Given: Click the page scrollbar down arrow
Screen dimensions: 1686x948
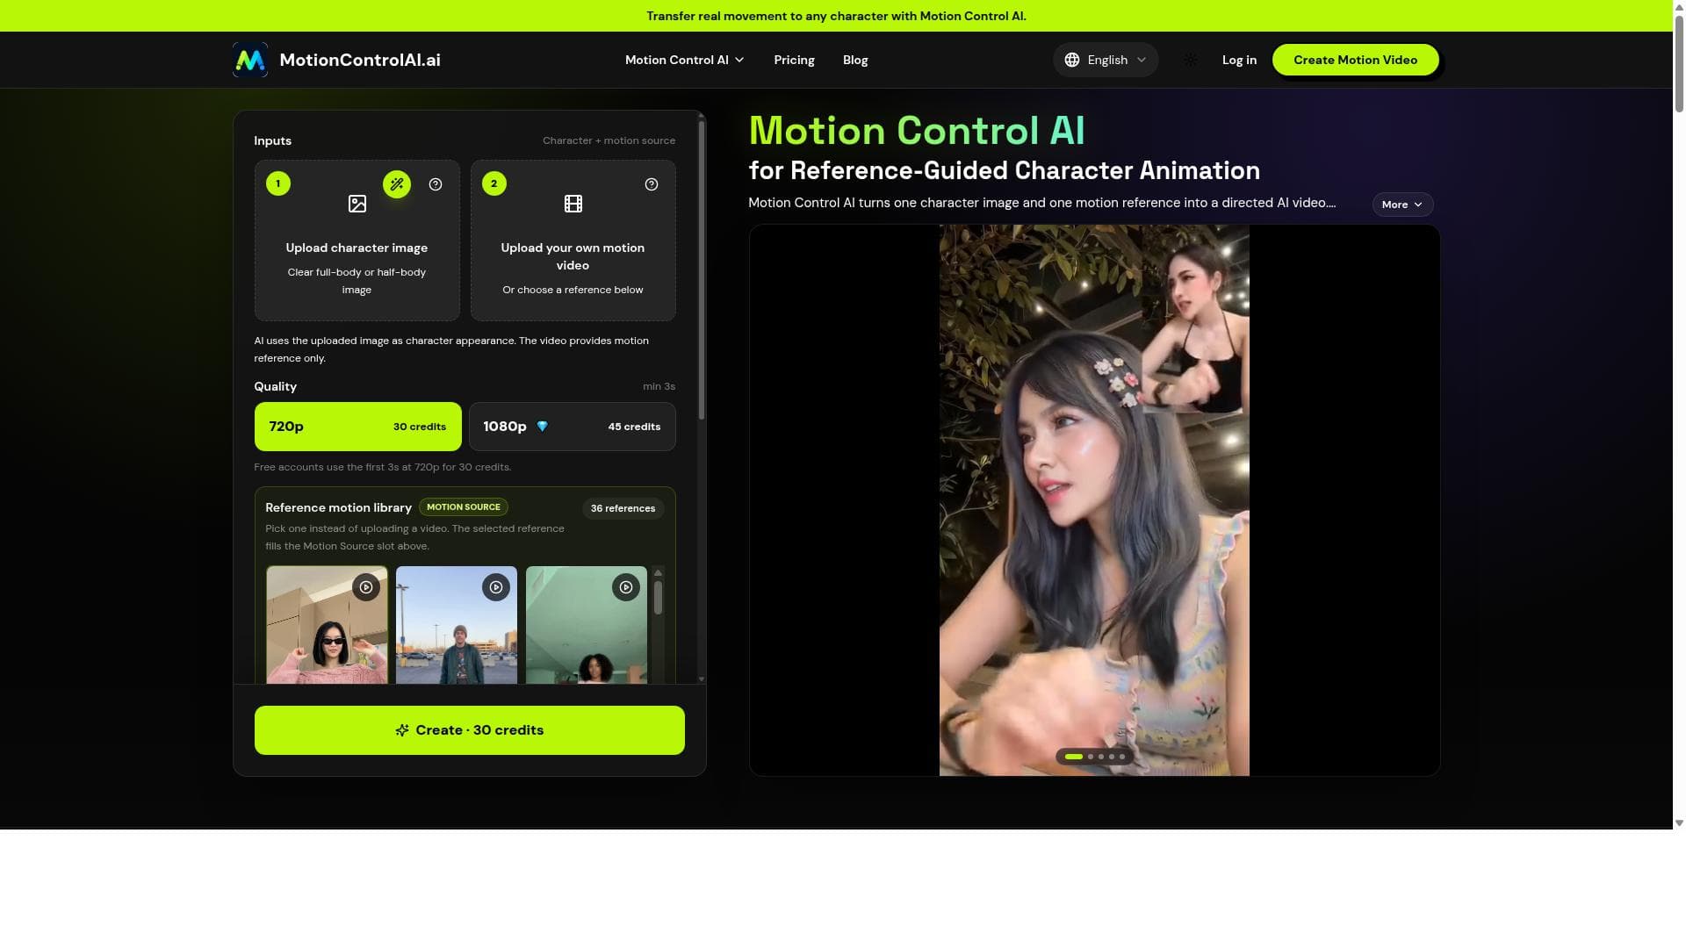Looking at the screenshot, I should [1679, 823].
